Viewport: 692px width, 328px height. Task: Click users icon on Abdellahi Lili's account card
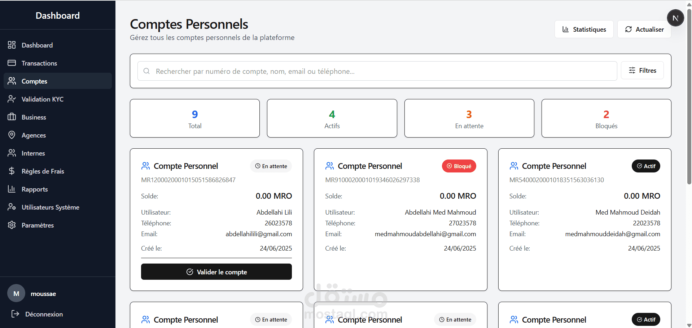pyautogui.click(x=145, y=166)
